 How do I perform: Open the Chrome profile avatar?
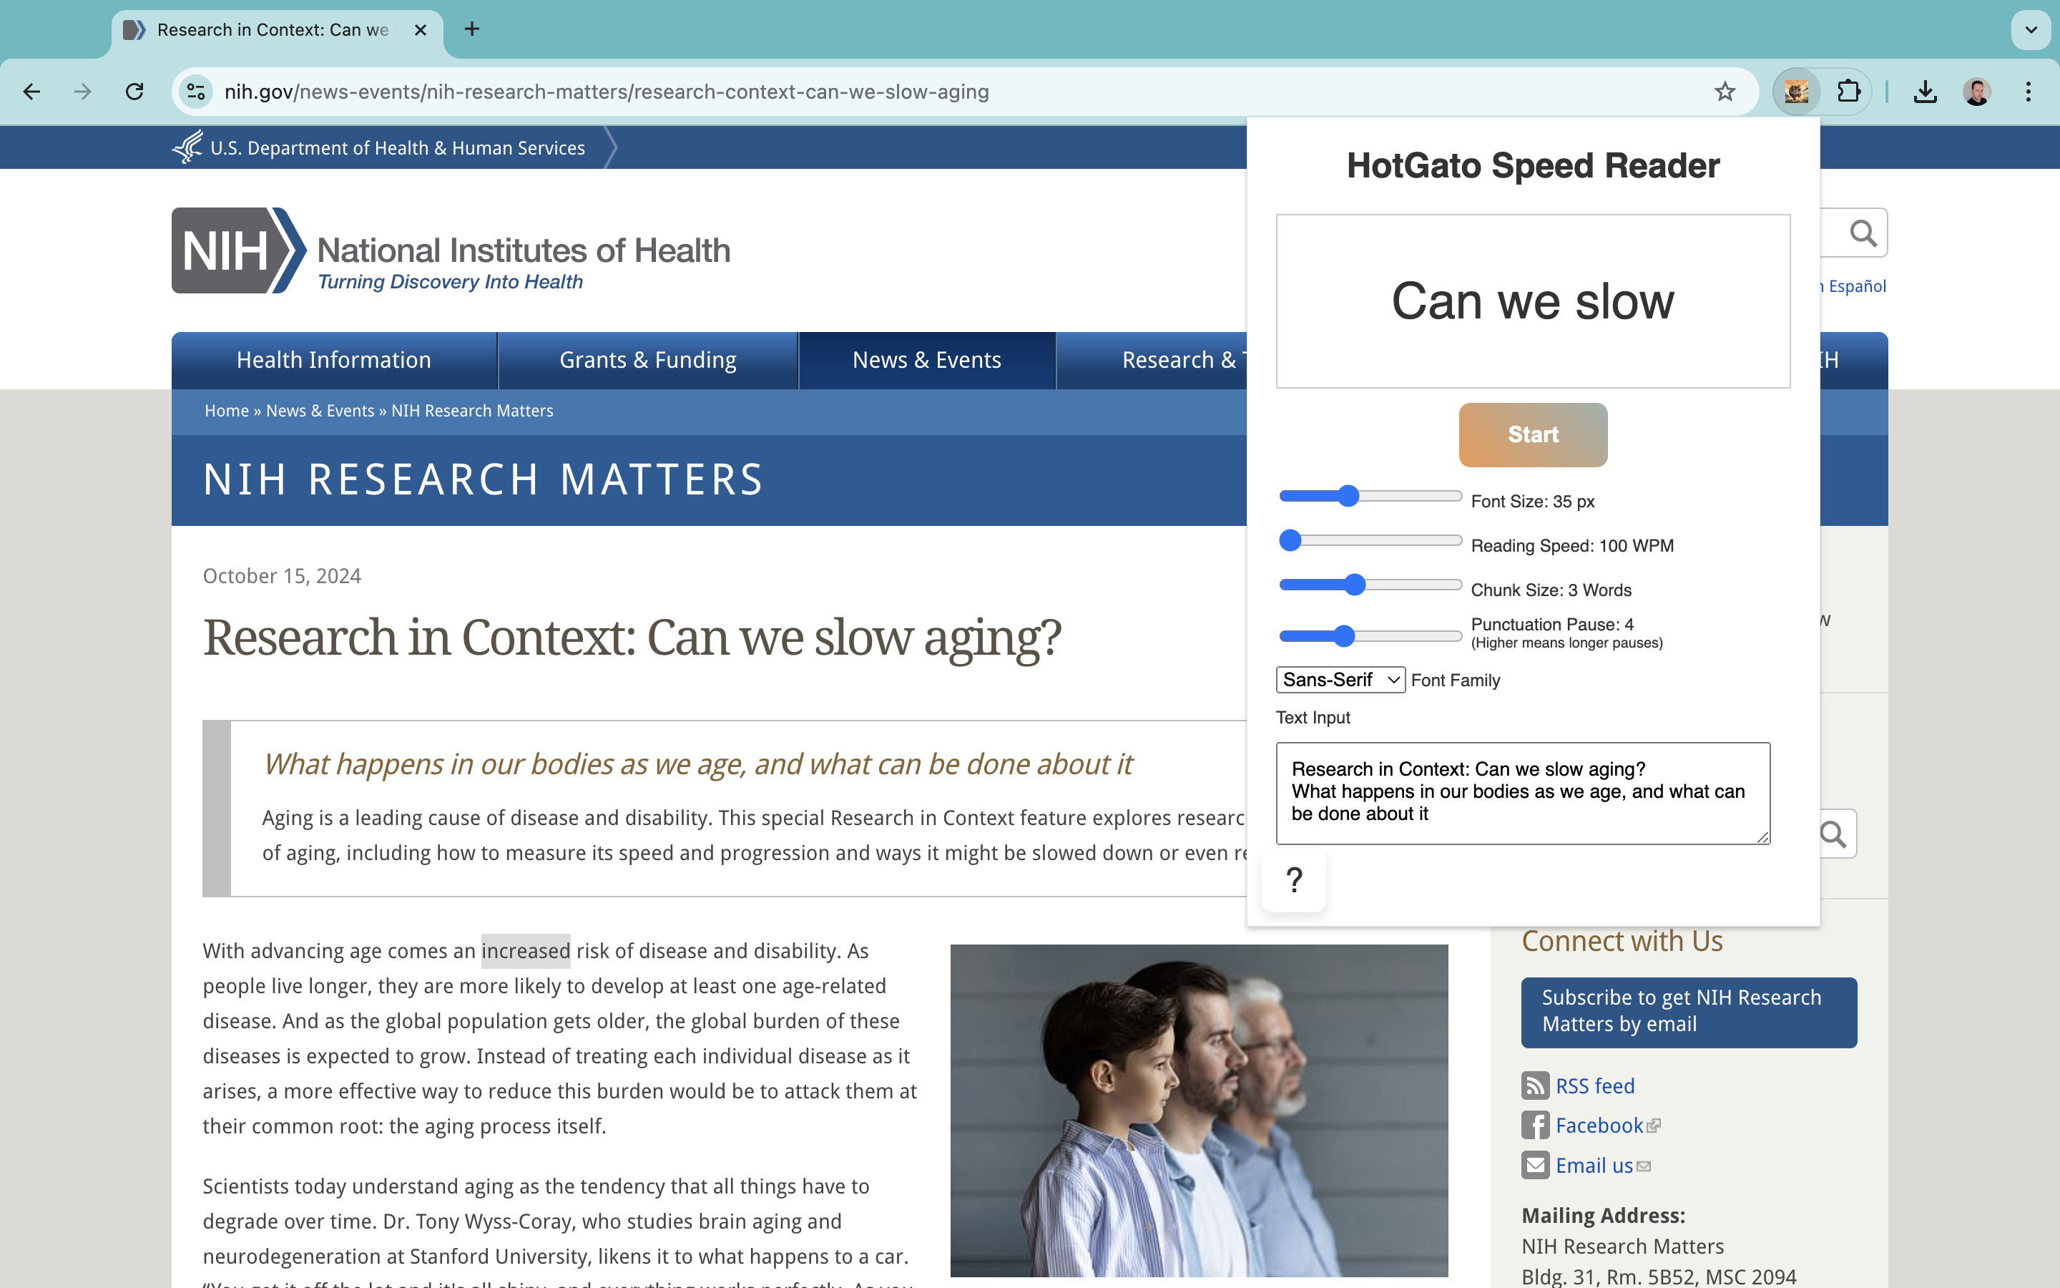point(1976,91)
